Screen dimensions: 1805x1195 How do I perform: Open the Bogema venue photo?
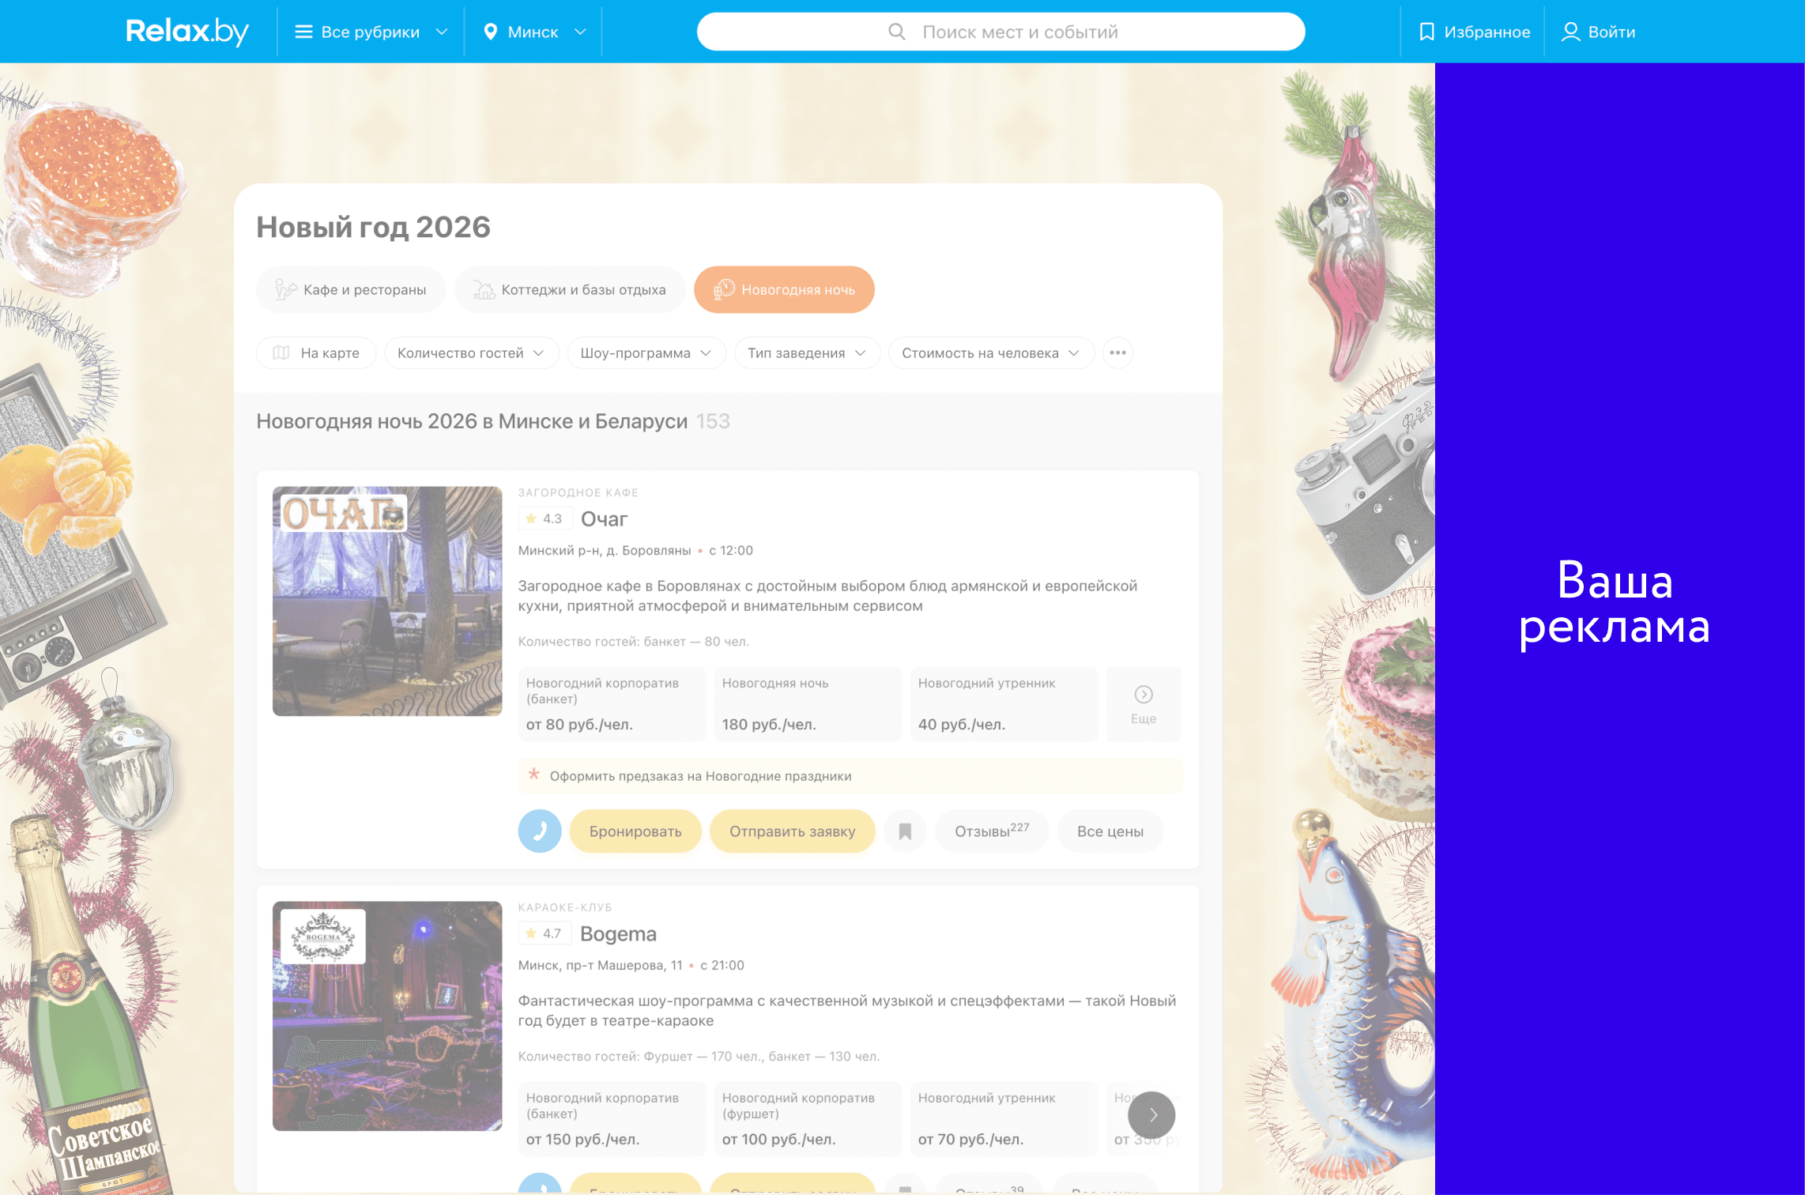(387, 1016)
